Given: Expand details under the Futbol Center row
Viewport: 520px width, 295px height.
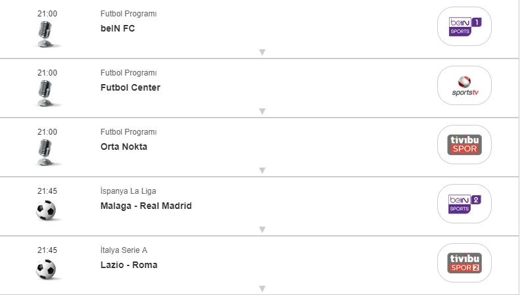Looking at the screenshot, I should [x=262, y=112].
